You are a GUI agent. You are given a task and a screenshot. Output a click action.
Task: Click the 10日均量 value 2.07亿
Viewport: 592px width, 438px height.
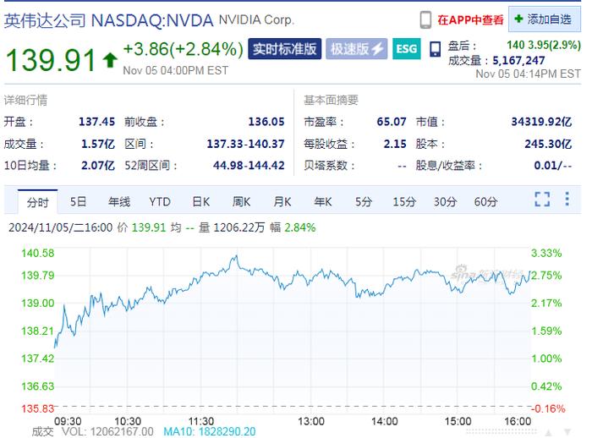point(98,166)
